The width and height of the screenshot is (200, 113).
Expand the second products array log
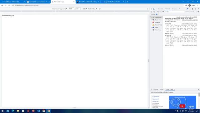point(166,40)
